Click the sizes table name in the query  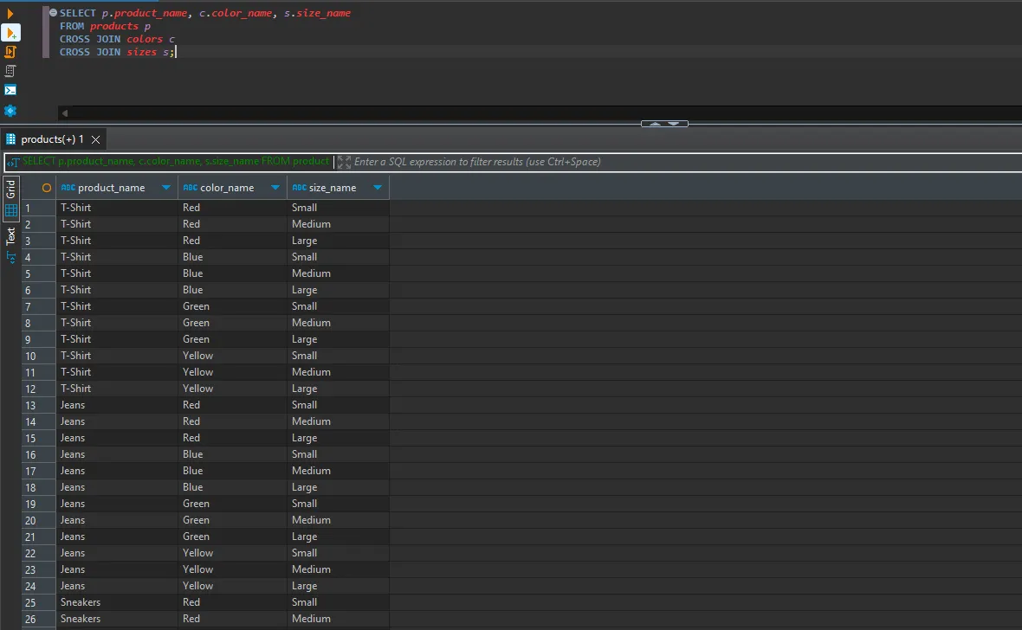point(141,52)
